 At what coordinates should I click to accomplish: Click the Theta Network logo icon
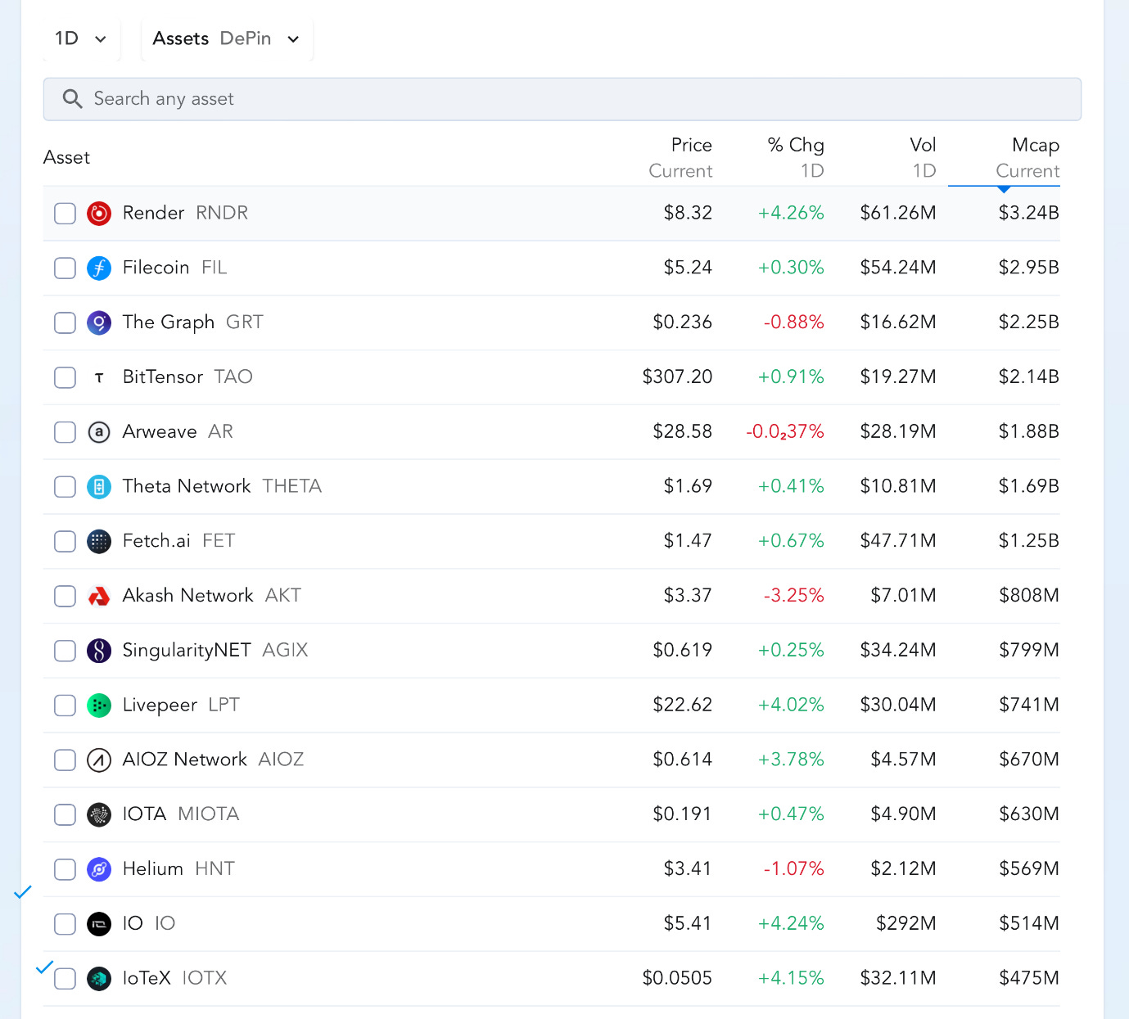coord(99,487)
